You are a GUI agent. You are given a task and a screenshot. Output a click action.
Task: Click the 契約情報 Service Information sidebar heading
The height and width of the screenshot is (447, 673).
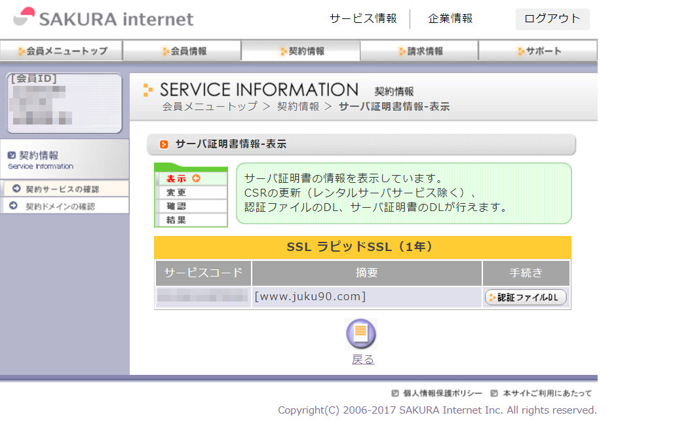[x=64, y=159]
